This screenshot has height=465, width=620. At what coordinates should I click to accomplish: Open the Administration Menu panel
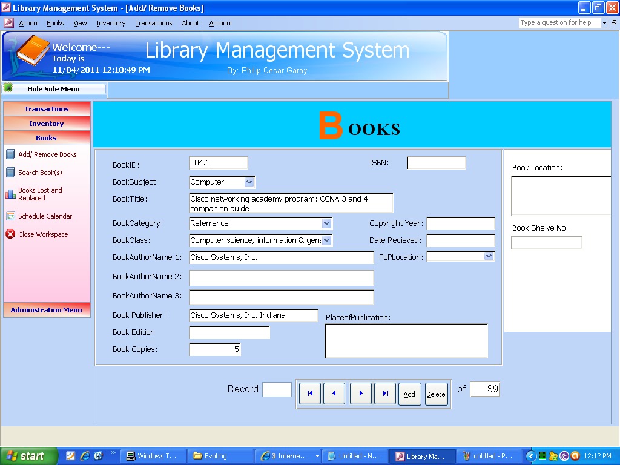[47, 310]
